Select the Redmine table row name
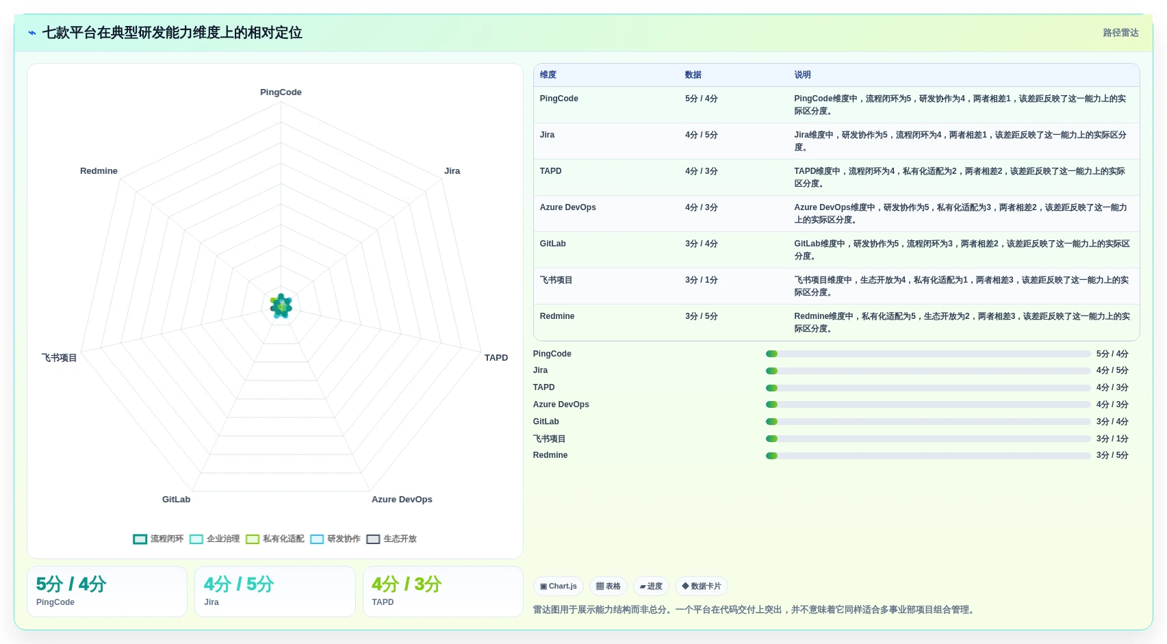Screen dimensions: 1167x644 pos(556,316)
